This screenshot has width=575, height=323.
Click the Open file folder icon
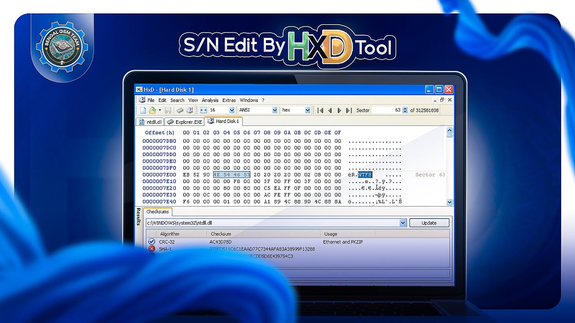152,110
